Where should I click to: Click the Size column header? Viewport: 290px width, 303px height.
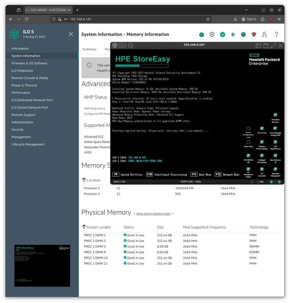coord(160,227)
